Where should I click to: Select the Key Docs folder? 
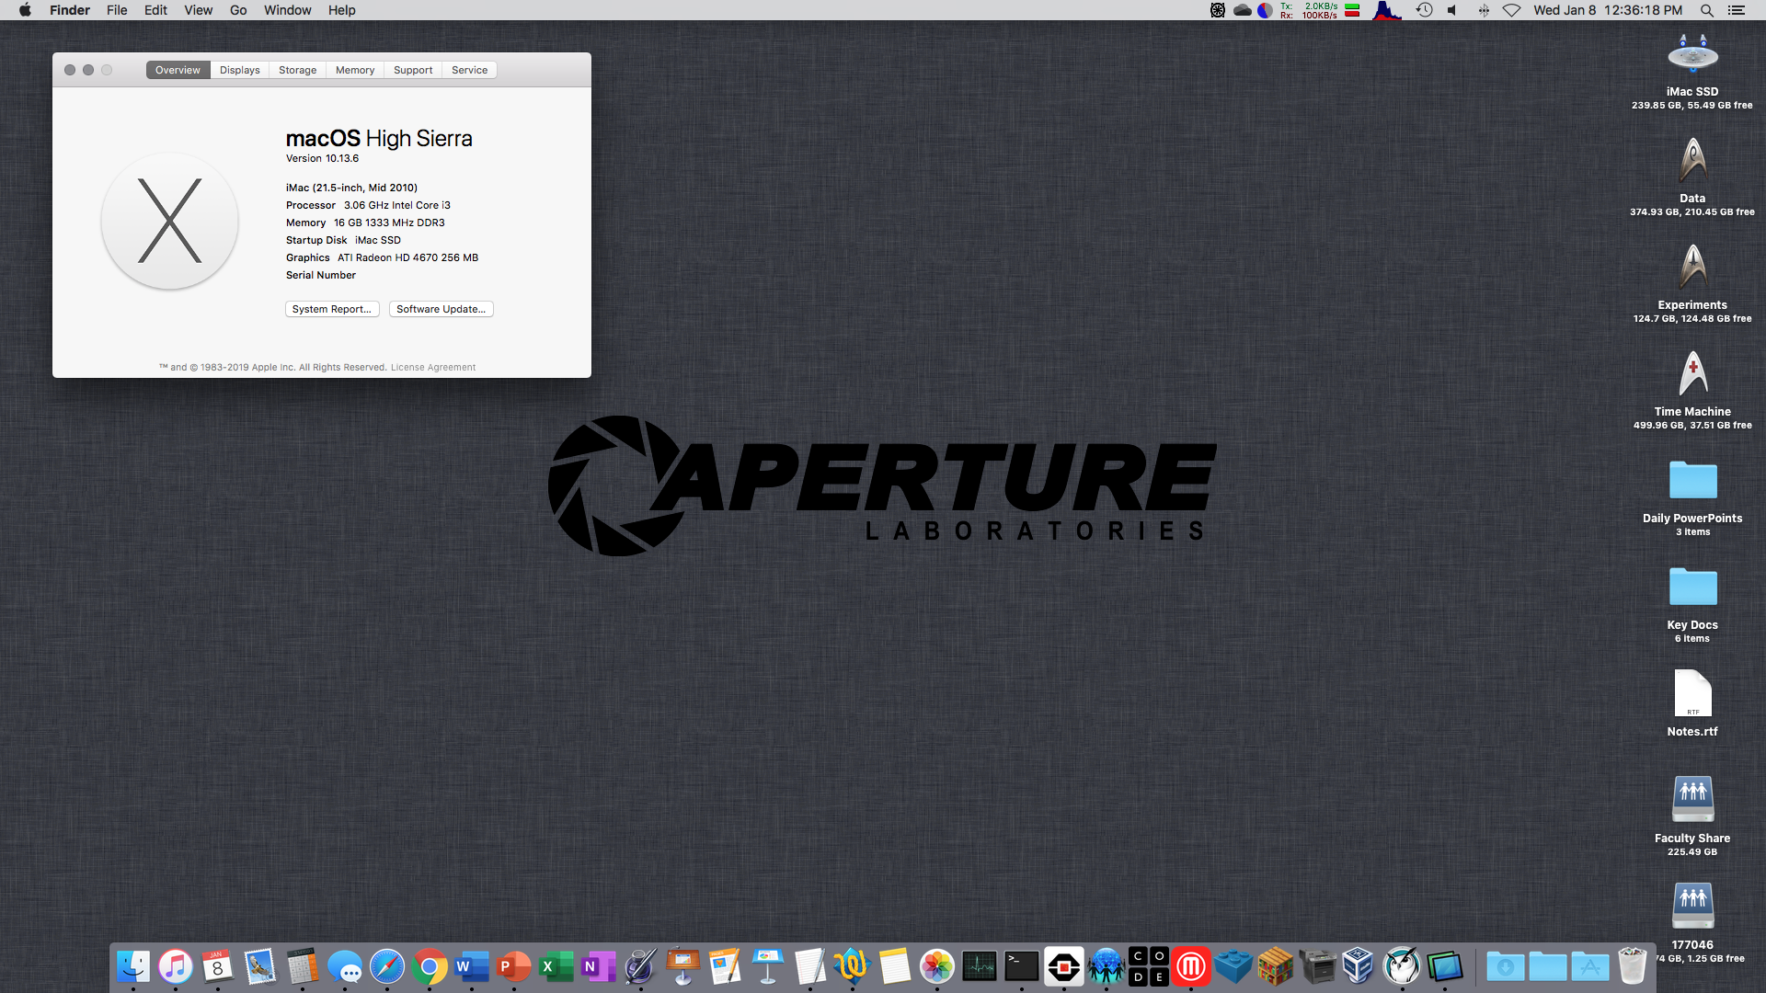[1692, 587]
